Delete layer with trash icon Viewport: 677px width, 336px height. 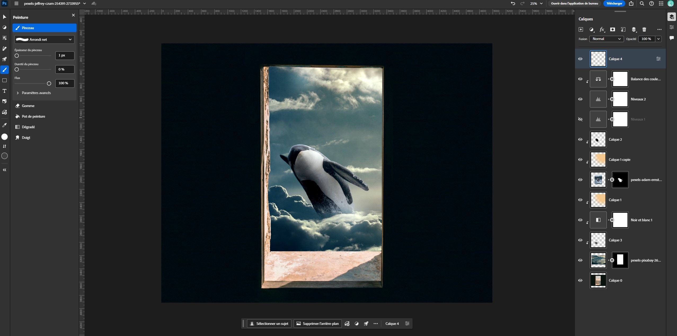click(x=644, y=29)
